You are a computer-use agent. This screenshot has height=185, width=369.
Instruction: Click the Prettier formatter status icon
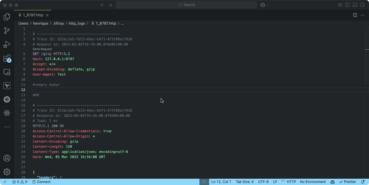pos(347,182)
